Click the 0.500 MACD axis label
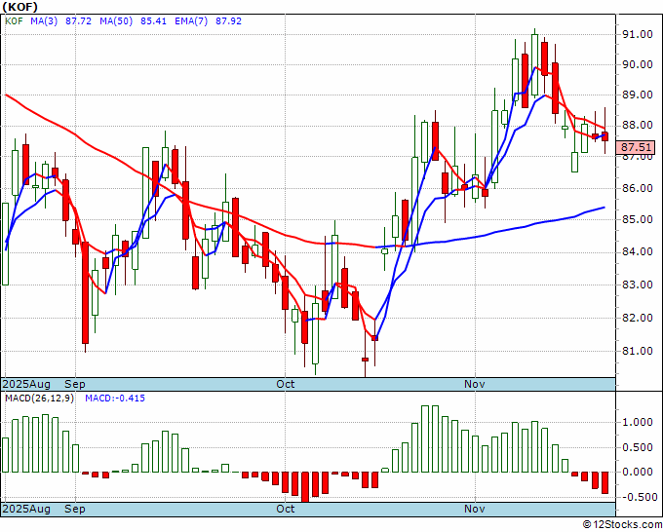Image resolution: width=663 pixels, height=532 pixels. tap(638, 447)
